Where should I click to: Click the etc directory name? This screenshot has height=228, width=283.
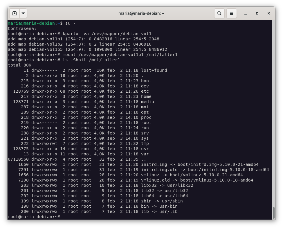145,91
